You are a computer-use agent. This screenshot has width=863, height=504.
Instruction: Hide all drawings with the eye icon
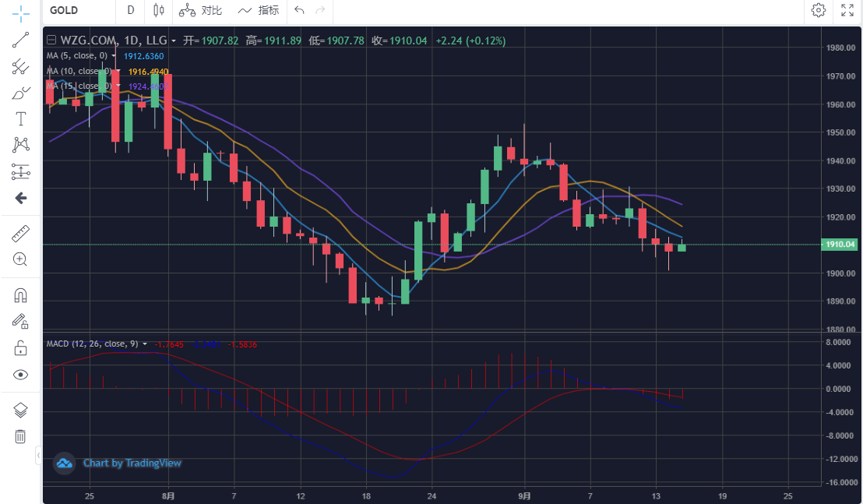pyautogui.click(x=21, y=375)
